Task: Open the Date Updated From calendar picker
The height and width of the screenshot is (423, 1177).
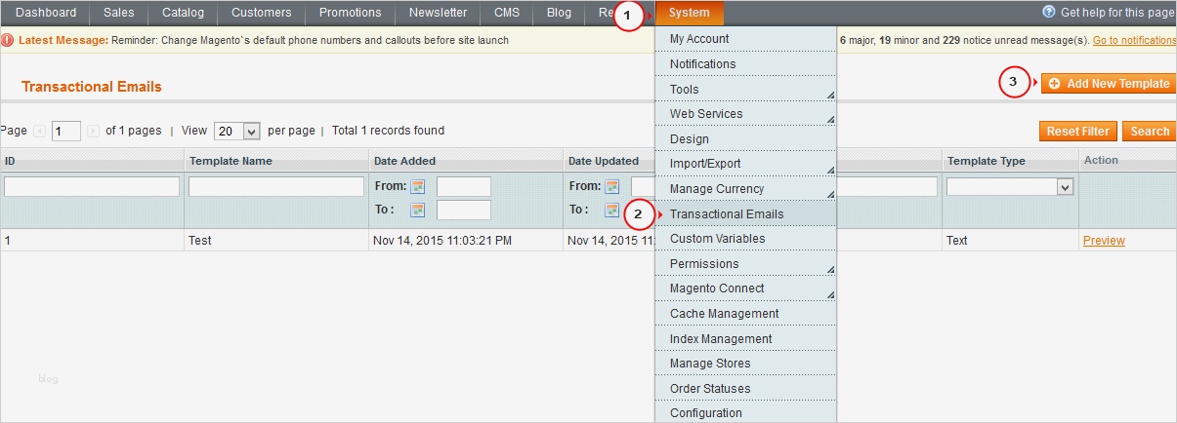Action: point(612,187)
